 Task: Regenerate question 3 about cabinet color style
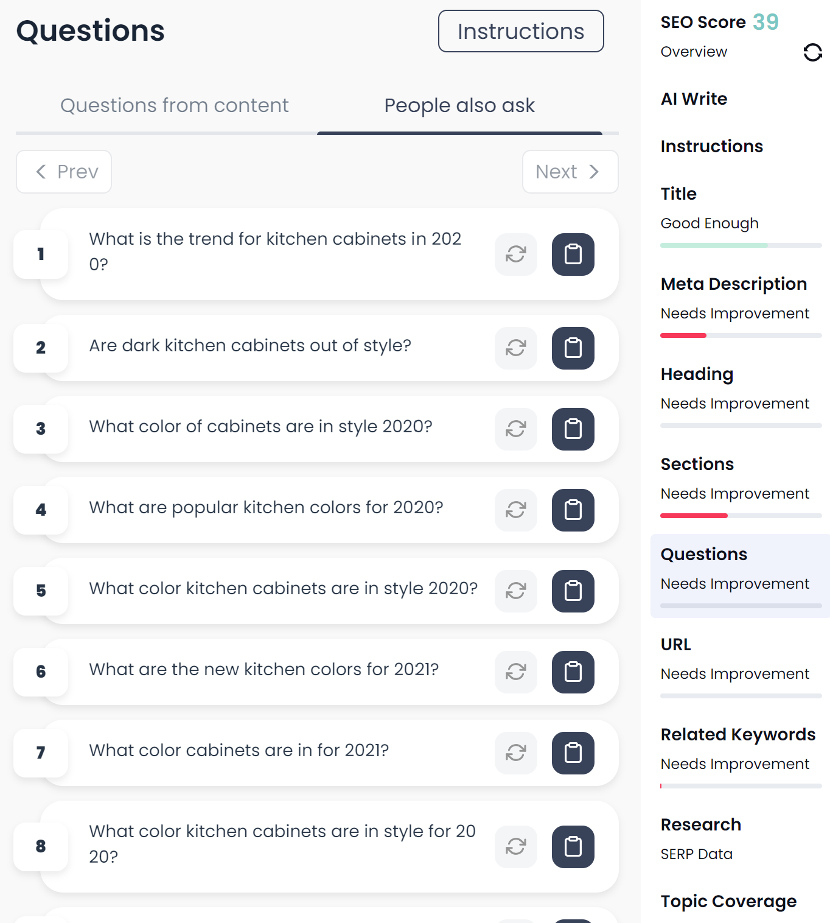point(515,429)
